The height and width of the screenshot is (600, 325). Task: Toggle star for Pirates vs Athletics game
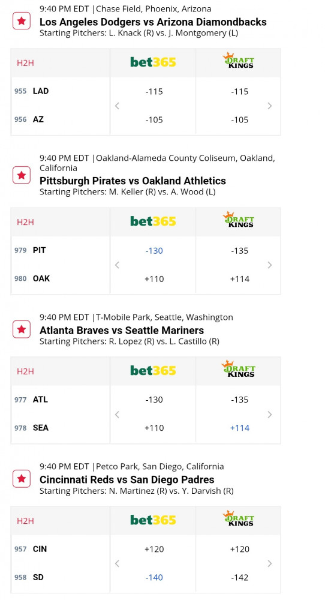tap(22, 175)
